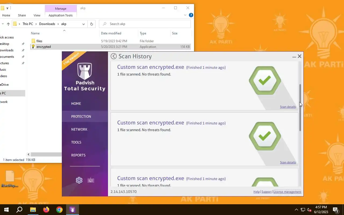Open Scan details of first scan
This screenshot has width=344, height=215.
(x=288, y=107)
